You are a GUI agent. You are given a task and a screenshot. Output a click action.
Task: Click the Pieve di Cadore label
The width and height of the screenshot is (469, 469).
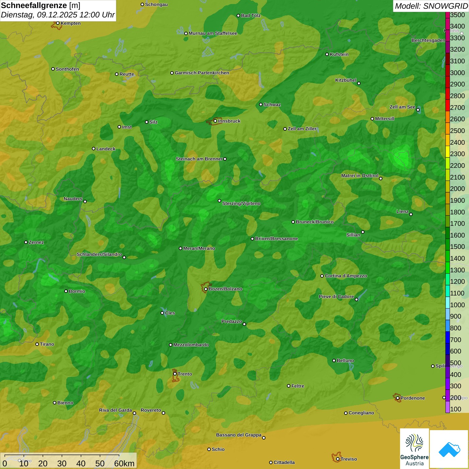coord(336,296)
